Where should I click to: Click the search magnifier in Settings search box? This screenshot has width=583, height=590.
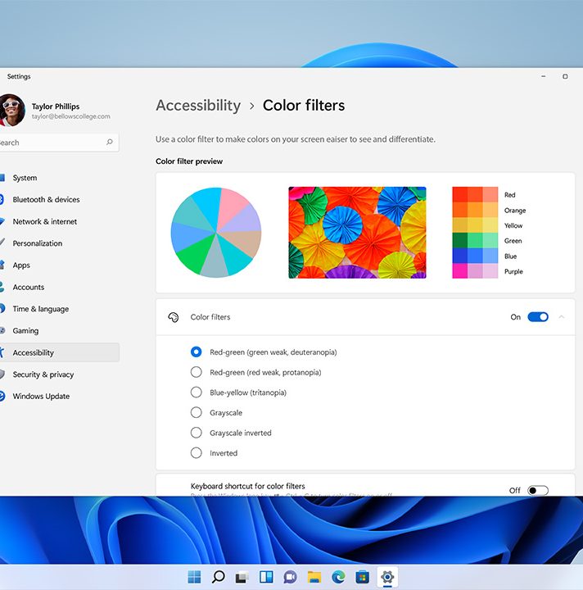(110, 142)
